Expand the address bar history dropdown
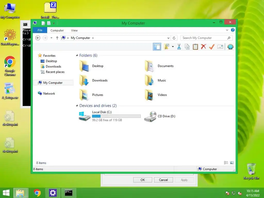 click(x=168, y=38)
